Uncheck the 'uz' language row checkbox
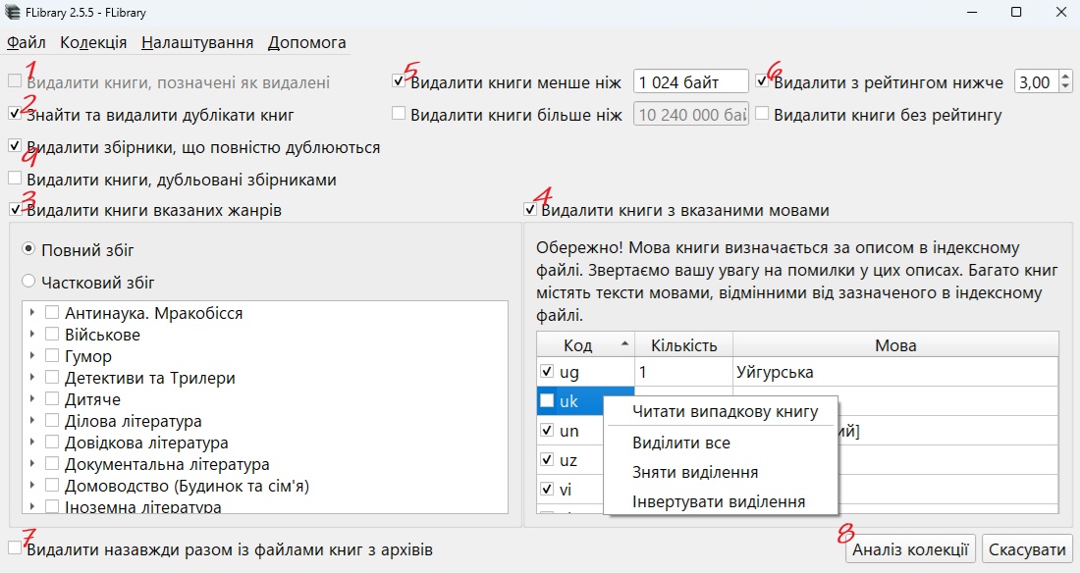 [547, 459]
